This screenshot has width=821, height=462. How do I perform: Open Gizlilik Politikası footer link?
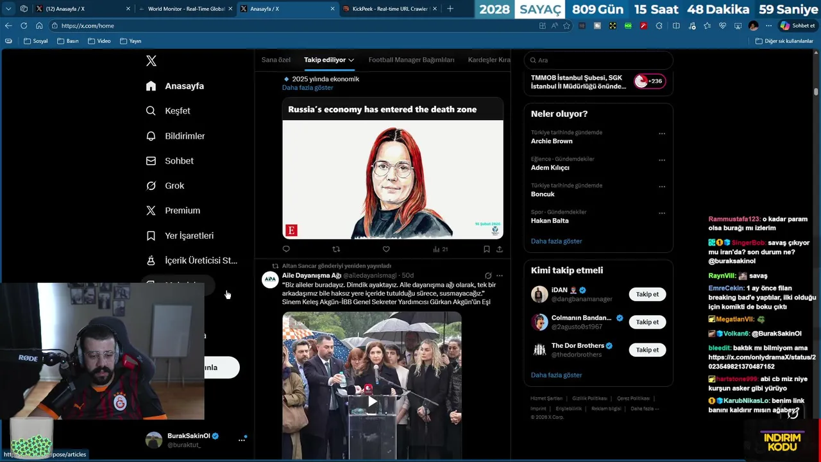[x=589, y=398]
